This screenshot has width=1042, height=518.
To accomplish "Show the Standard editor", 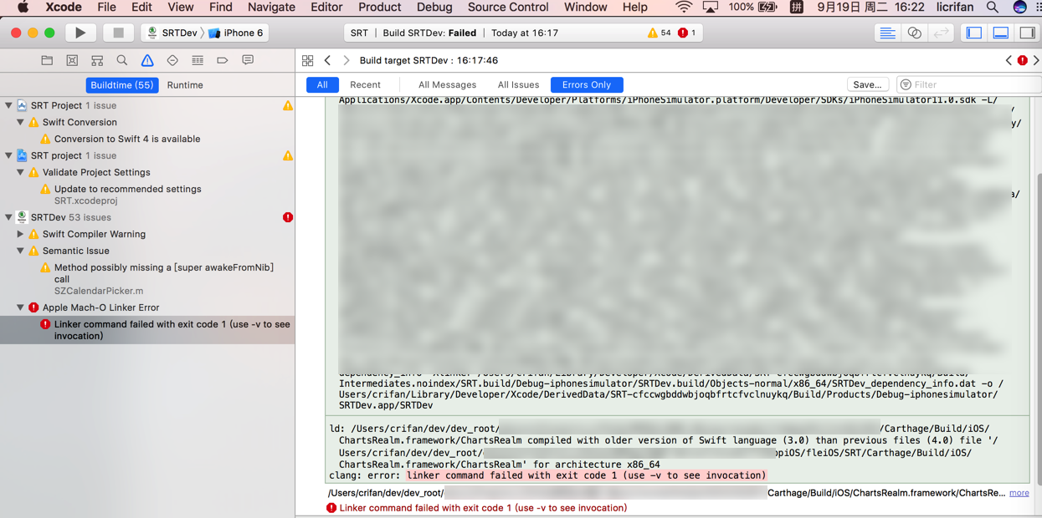I will click(887, 33).
